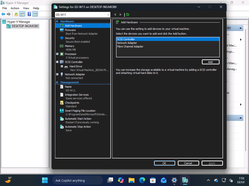249x186 pixels.
Task: Select SCSI Controller in device list
Action: point(168,39)
